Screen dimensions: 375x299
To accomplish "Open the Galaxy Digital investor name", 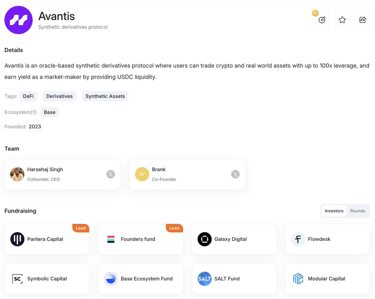I will 230,239.
